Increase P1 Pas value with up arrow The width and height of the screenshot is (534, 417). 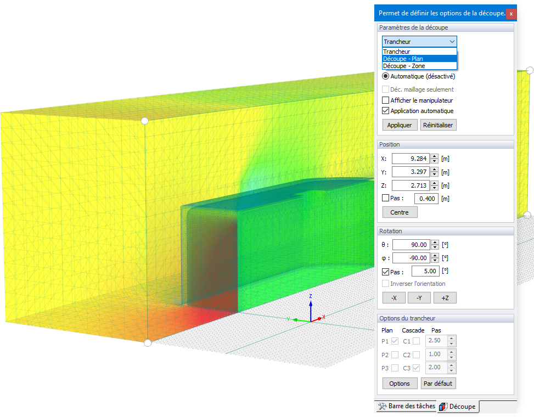(x=451, y=338)
